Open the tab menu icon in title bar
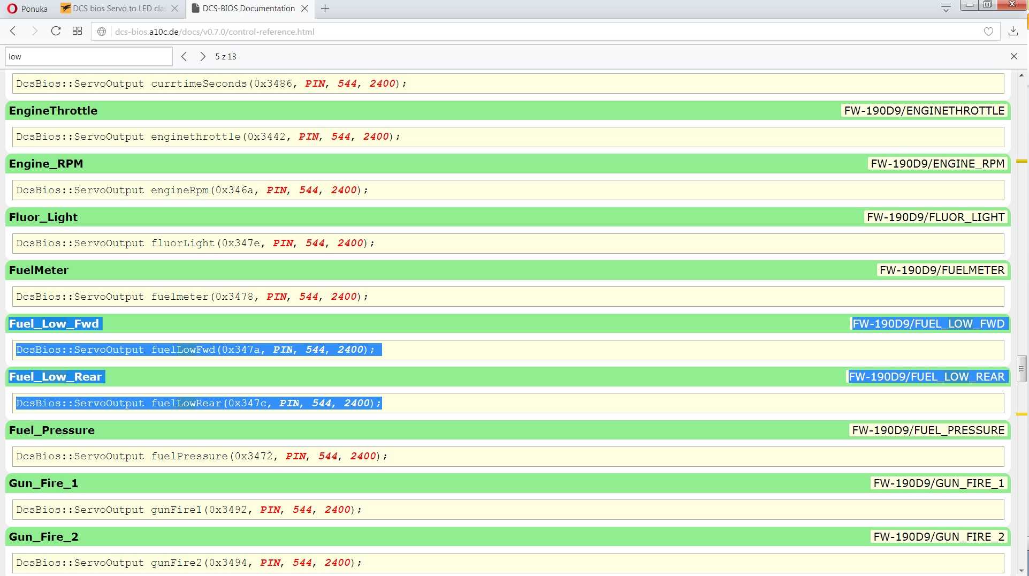 [946, 8]
